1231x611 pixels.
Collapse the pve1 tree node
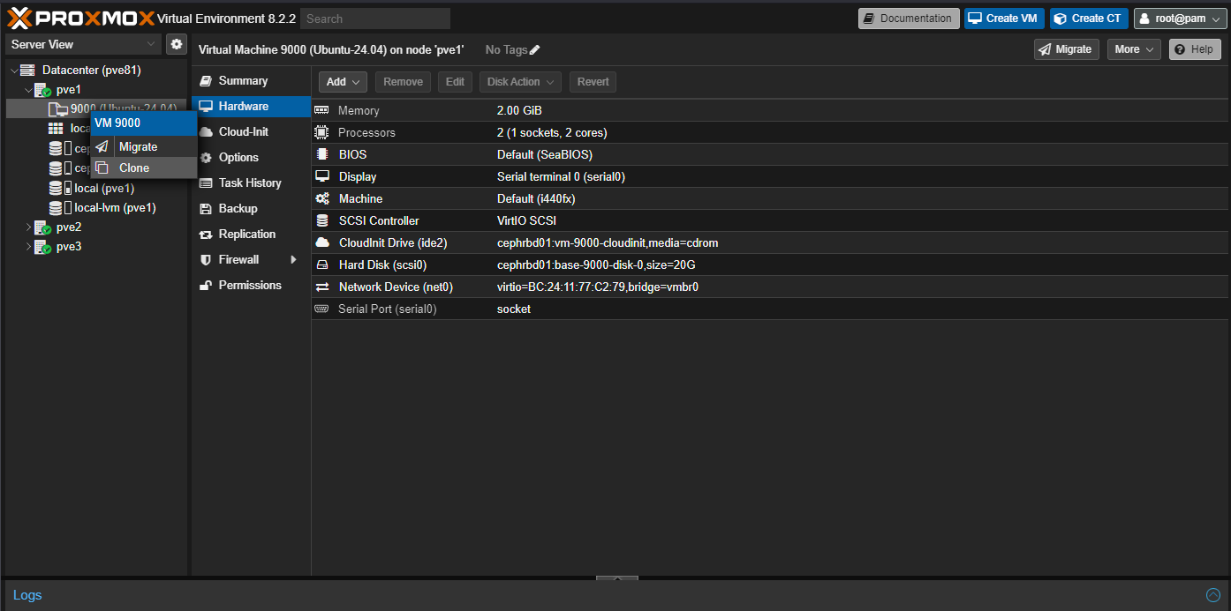pyautogui.click(x=28, y=90)
